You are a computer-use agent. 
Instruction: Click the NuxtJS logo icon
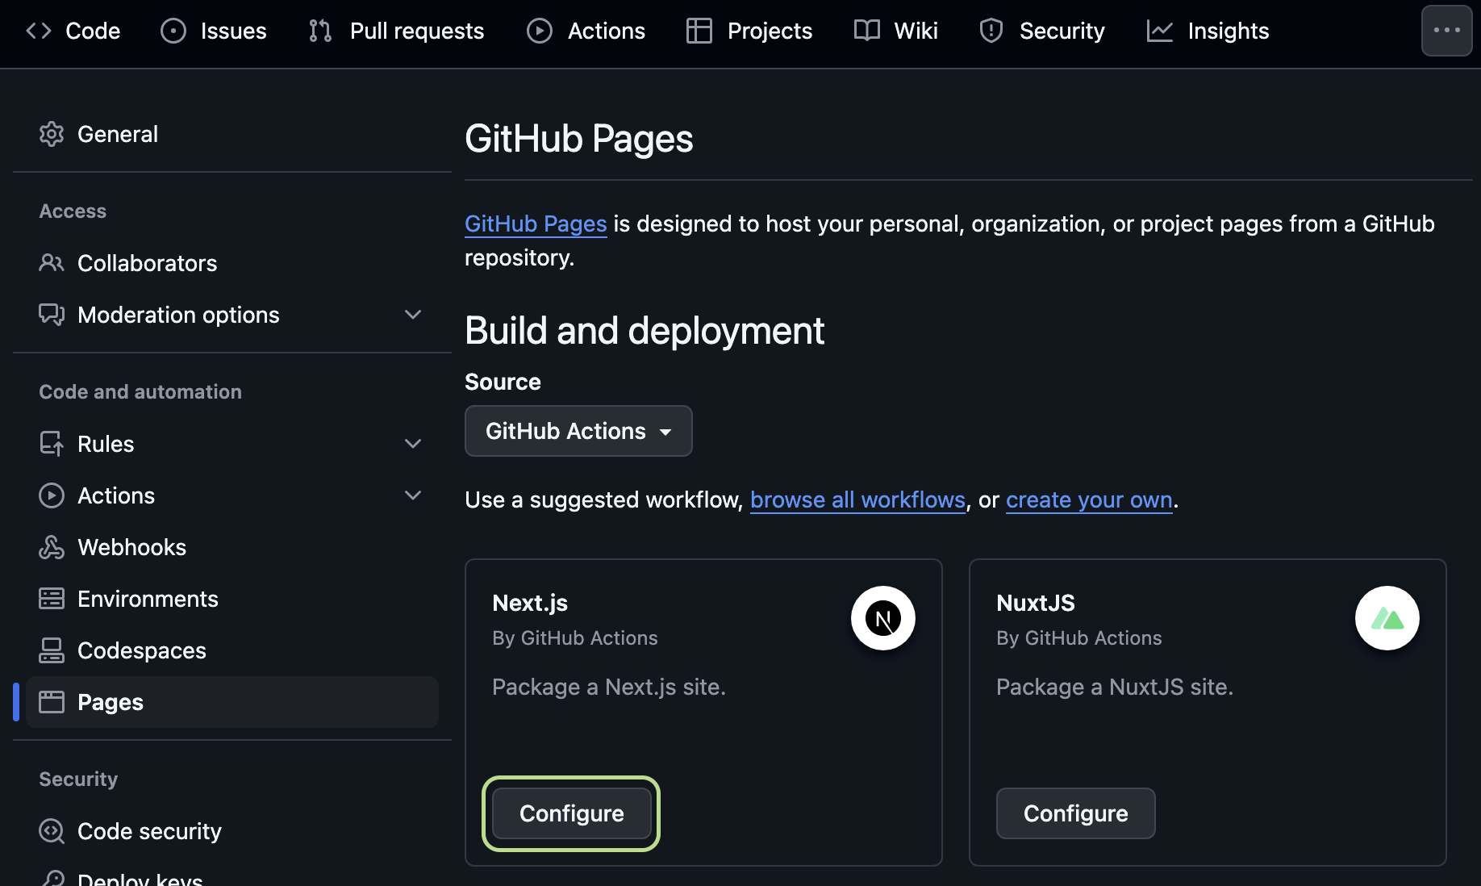point(1387,618)
